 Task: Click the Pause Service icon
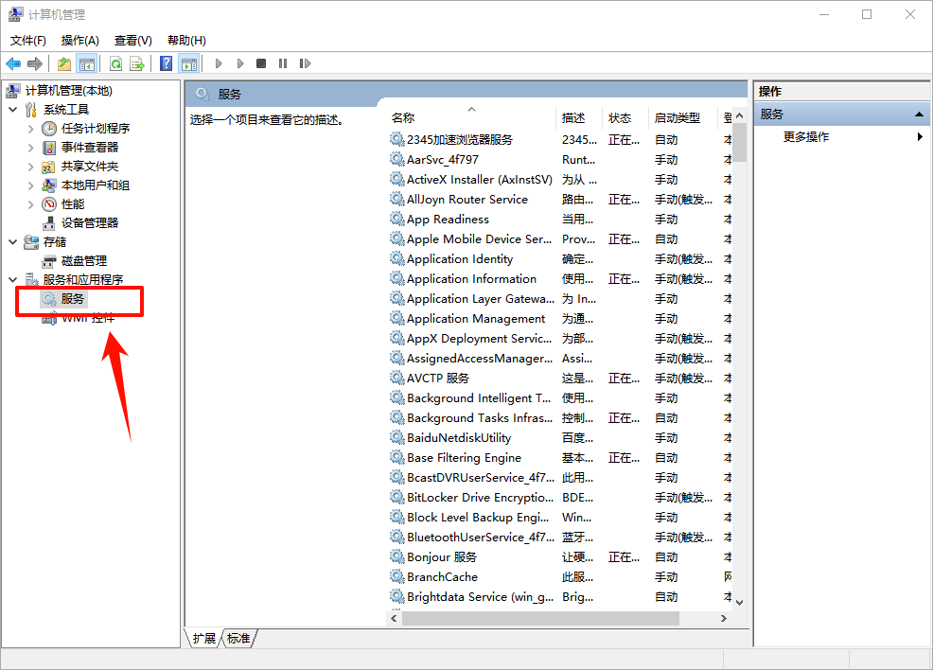pos(283,63)
